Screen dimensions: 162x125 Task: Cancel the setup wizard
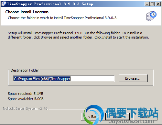145,117
